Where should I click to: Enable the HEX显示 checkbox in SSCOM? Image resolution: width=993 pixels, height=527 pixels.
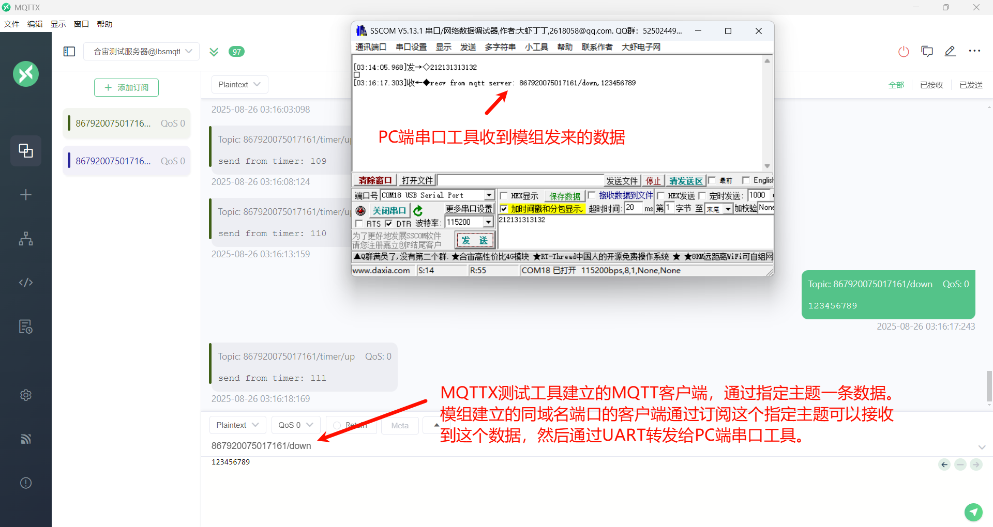tap(504, 196)
